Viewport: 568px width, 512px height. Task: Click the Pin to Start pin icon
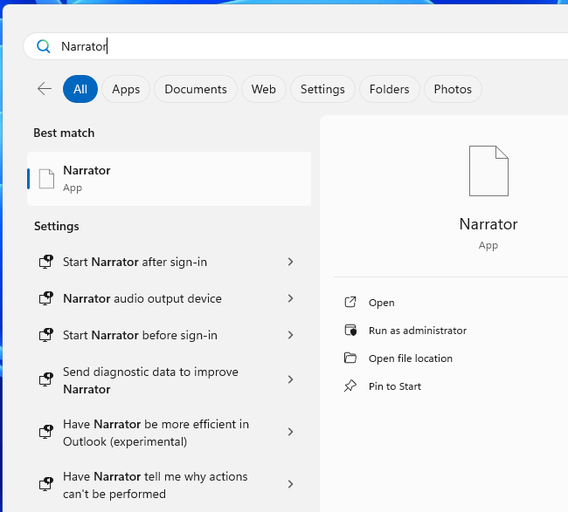350,386
